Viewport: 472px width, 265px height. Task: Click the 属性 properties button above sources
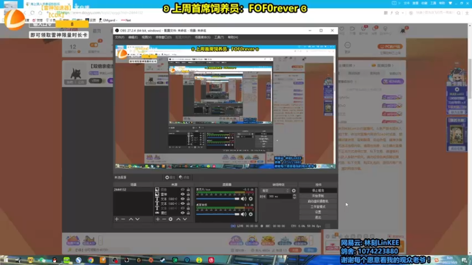pyautogui.click(x=170, y=178)
